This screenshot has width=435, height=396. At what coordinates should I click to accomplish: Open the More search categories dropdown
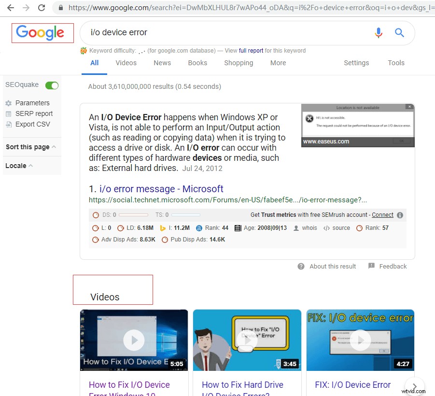pyautogui.click(x=278, y=63)
